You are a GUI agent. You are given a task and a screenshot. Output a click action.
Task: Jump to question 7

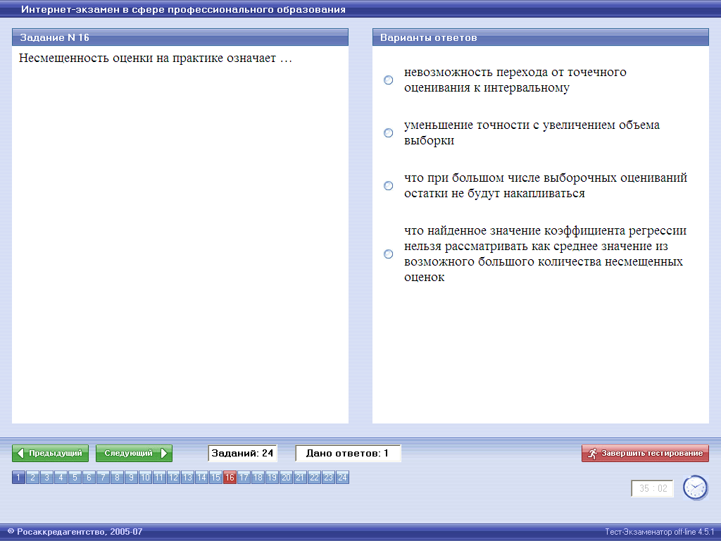click(x=103, y=478)
